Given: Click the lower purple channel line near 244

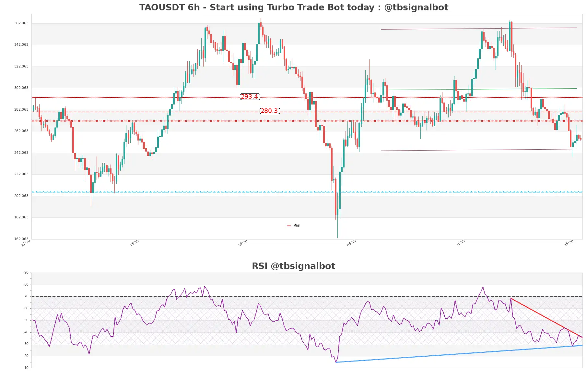Looking at the screenshot, I should point(479,150).
